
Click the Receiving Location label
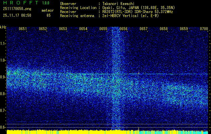coord(78,8)
